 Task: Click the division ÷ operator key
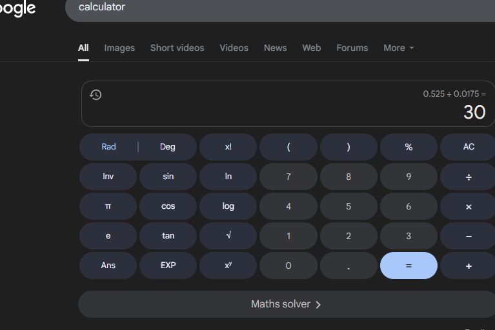[469, 177]
